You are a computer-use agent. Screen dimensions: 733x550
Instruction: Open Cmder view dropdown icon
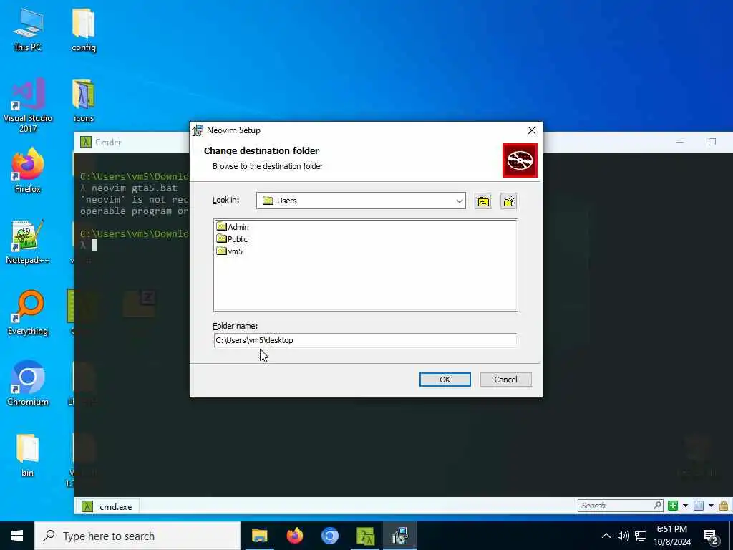(699, 506)
